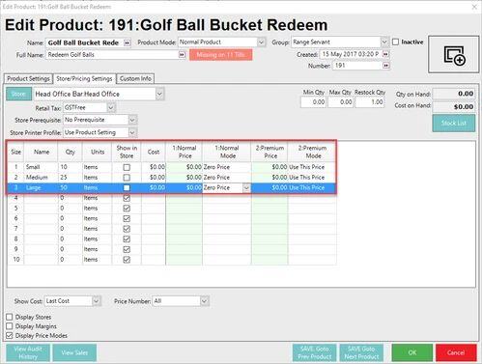Click the View Sales button
Viewport: 482px width, 364px height.
[x=74, y=352]
